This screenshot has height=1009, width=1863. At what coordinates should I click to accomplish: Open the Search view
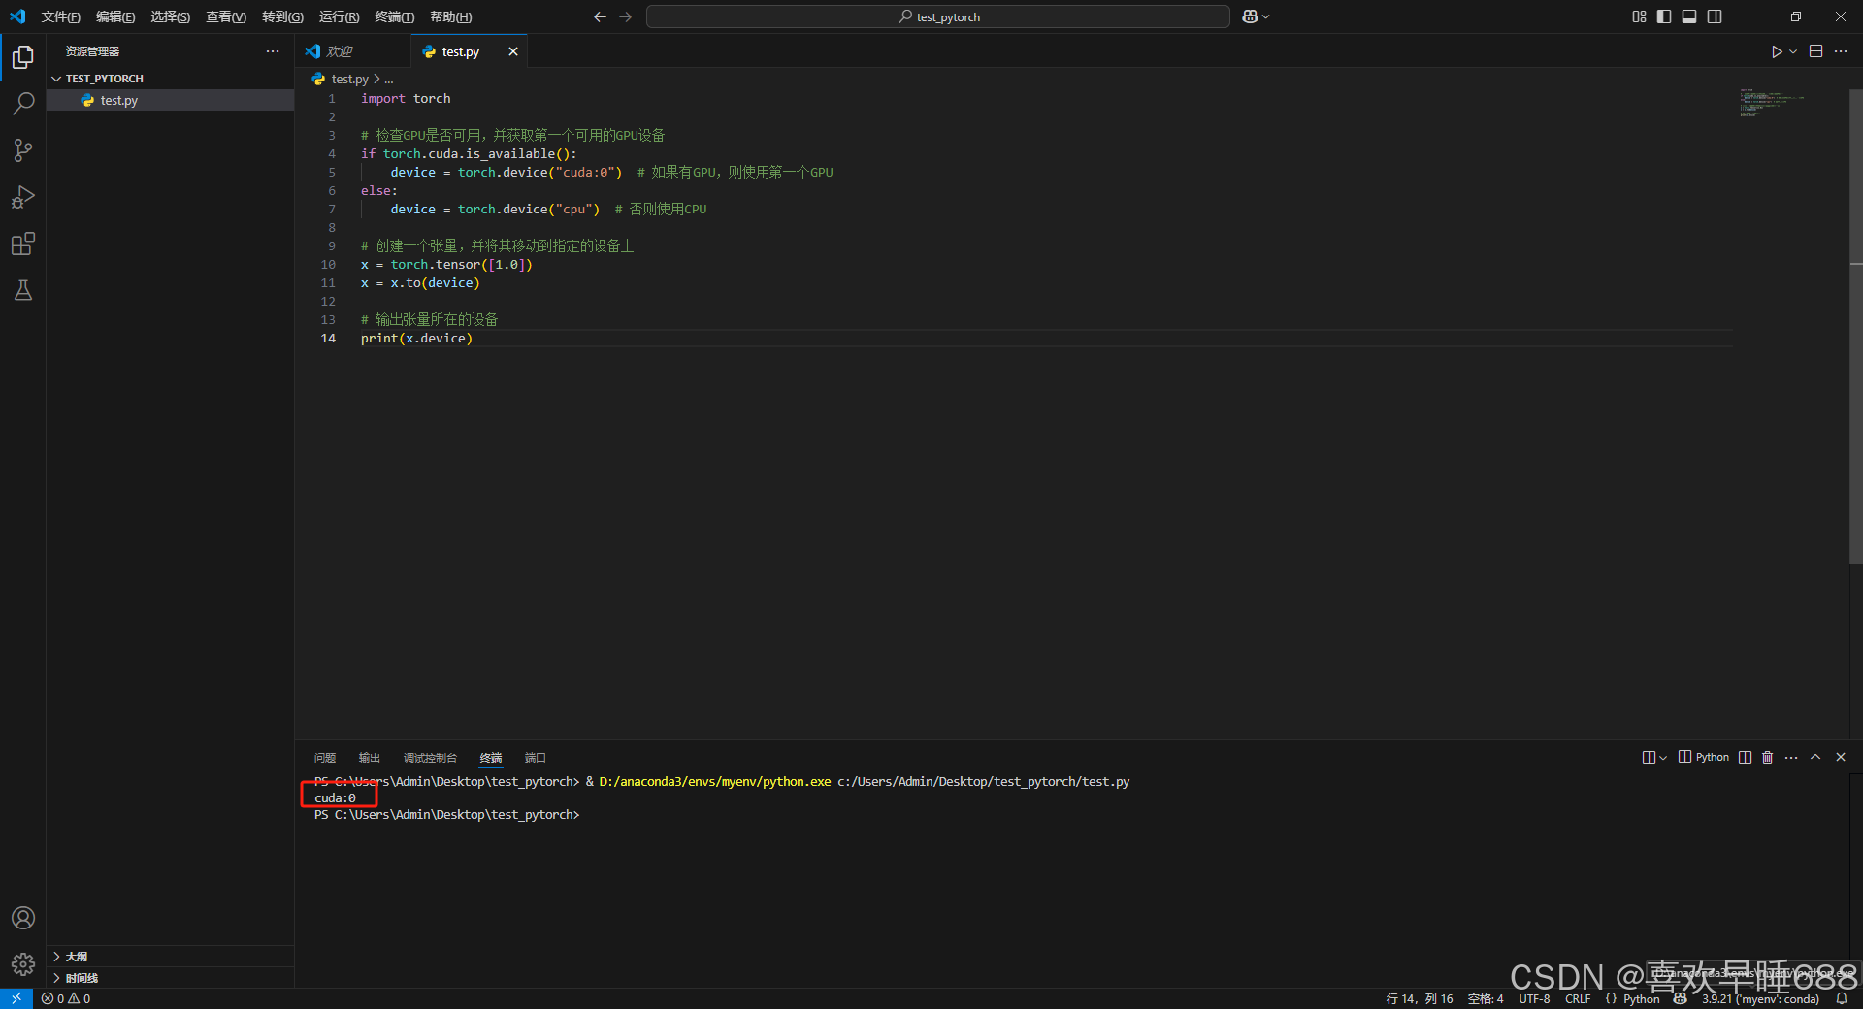[x=23, y=104]
